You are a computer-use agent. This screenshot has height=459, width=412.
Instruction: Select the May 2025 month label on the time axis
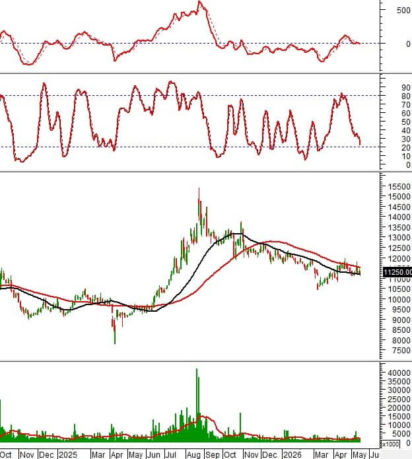135,454
